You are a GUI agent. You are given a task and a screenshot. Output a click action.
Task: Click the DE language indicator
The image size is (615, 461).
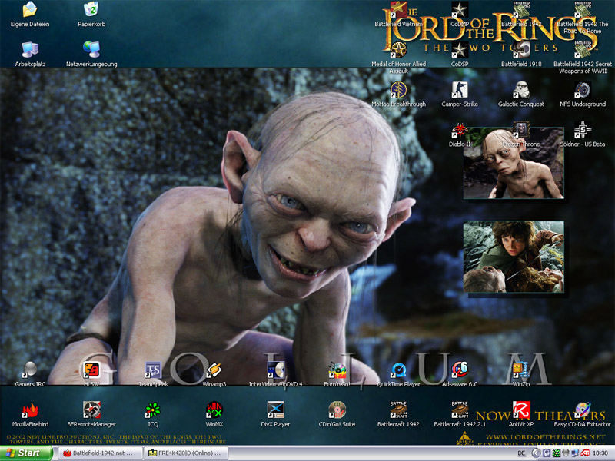[x=521, y=453]
